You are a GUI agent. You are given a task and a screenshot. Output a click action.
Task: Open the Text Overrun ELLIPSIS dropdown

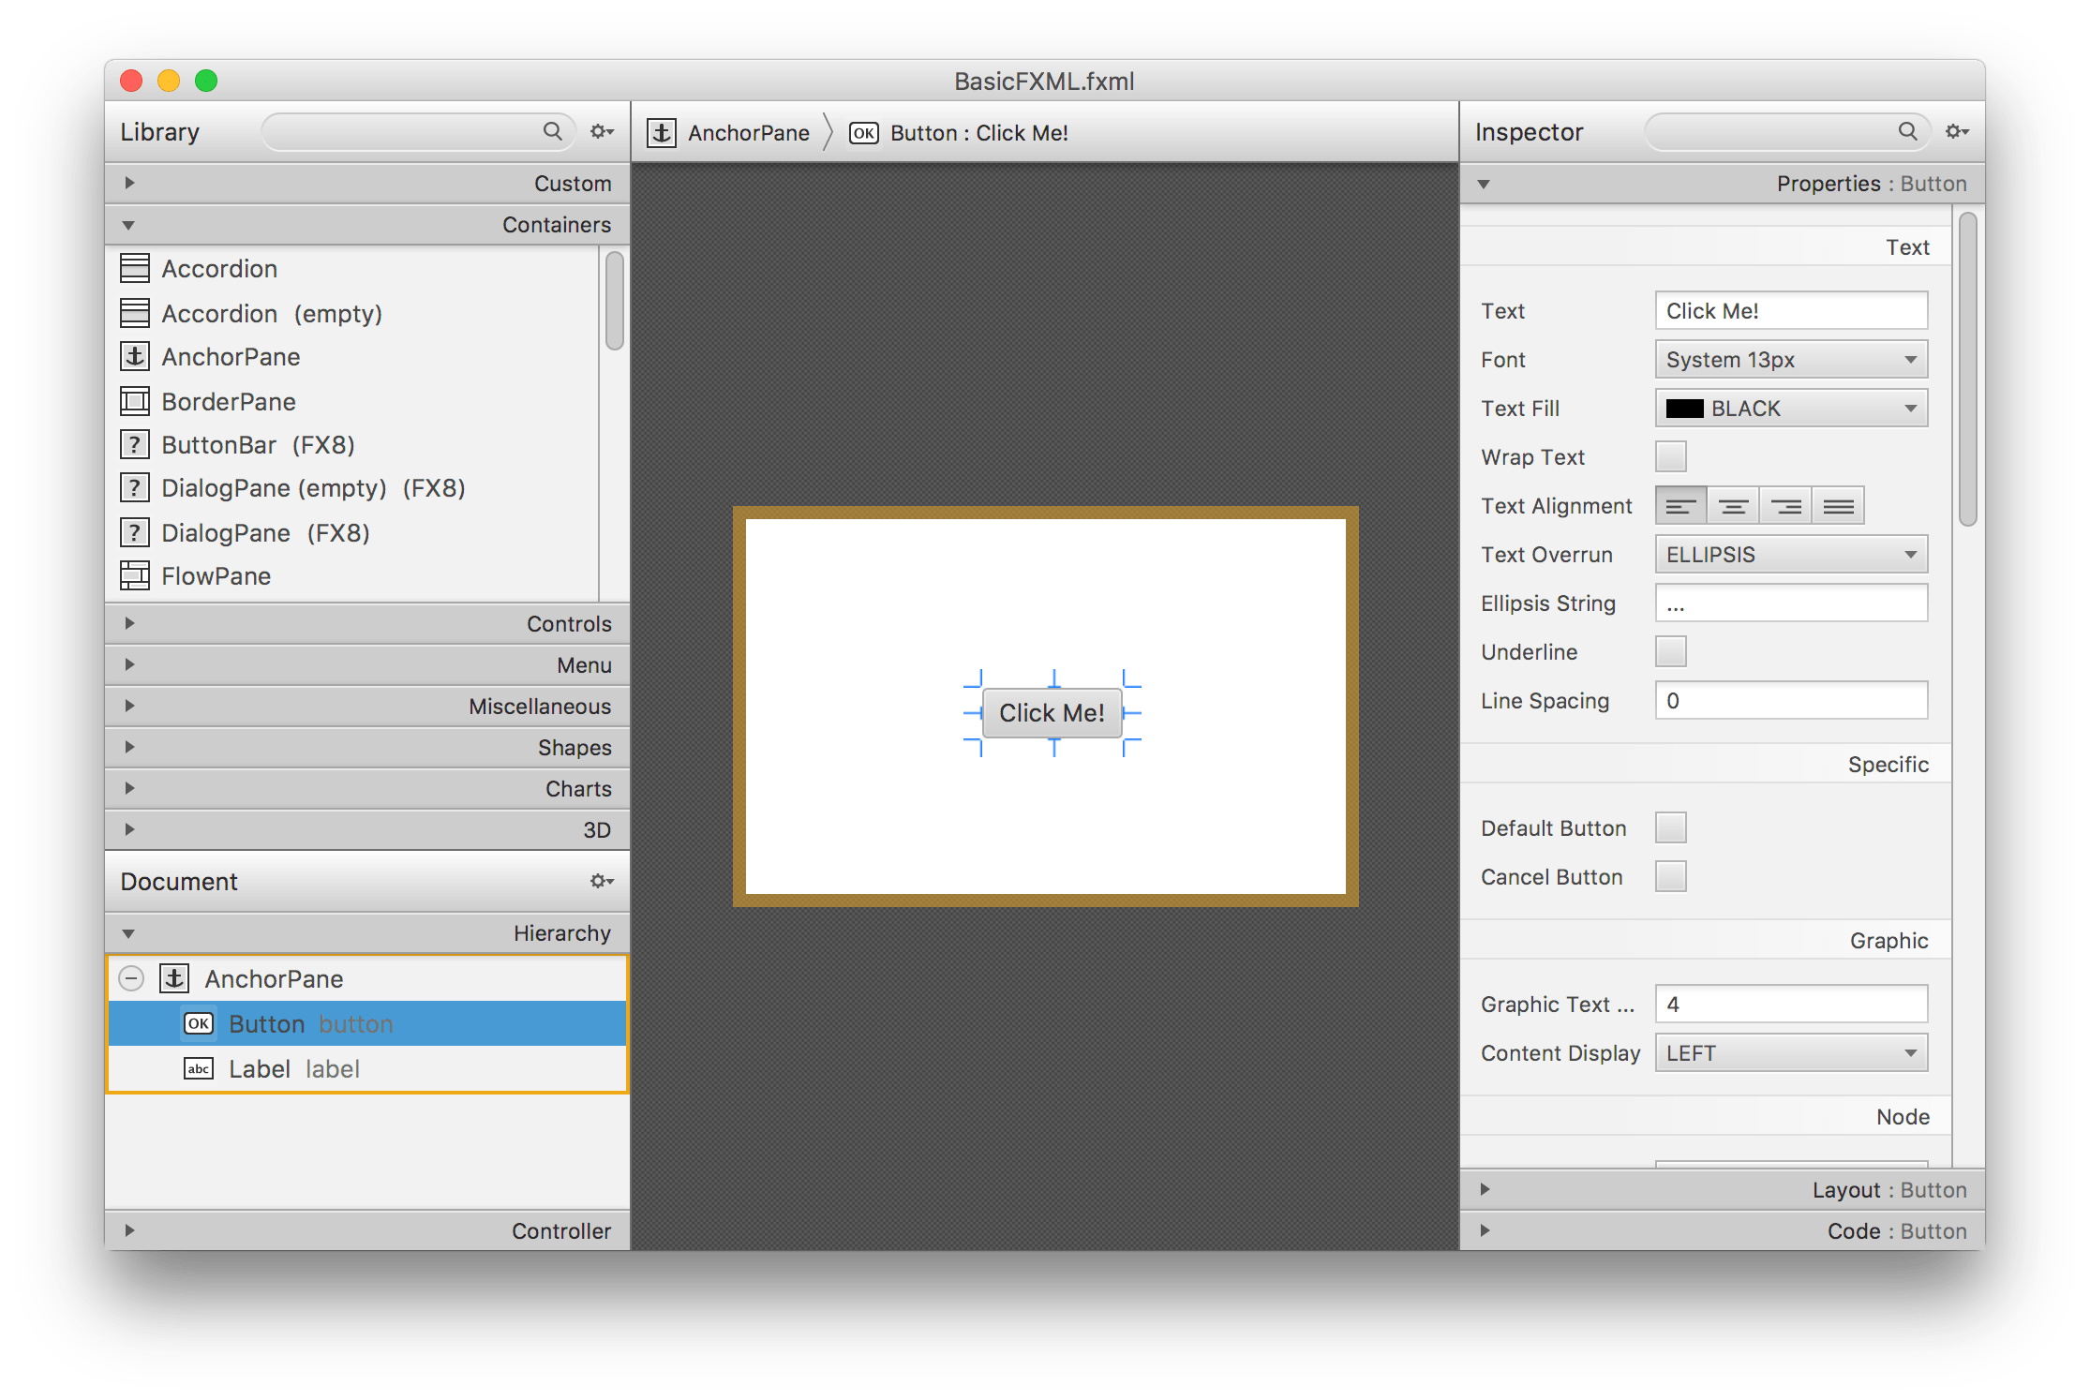click(x=1790, y=555)
